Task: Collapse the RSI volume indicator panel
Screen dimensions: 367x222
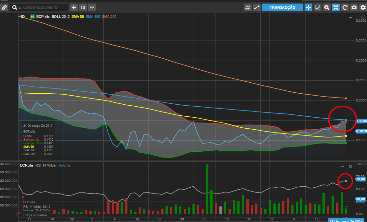Action: click(x=343, y=166)
